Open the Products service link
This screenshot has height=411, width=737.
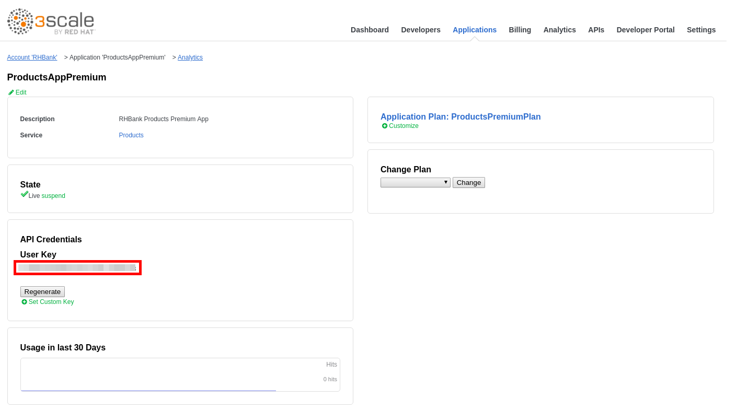point(131,135)
